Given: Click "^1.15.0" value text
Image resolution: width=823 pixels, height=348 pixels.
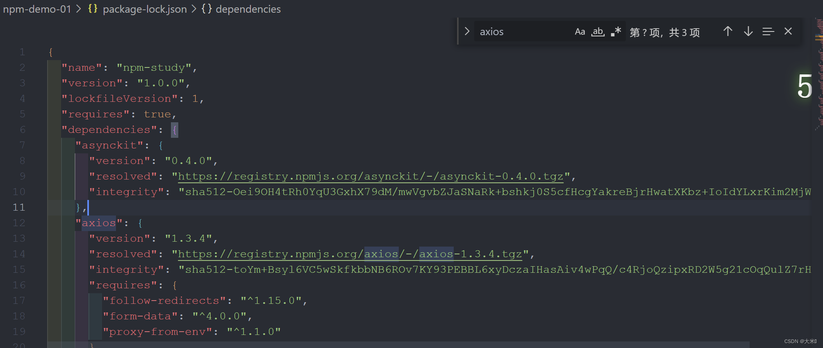Looking at the screenshot, I should (271, 301).
